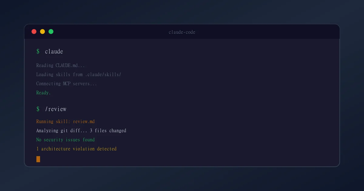Viewport: 364px width, 191px height.
Task: Click the 'Reading CLAUDE.md...' status line
Action: (60, 65)
